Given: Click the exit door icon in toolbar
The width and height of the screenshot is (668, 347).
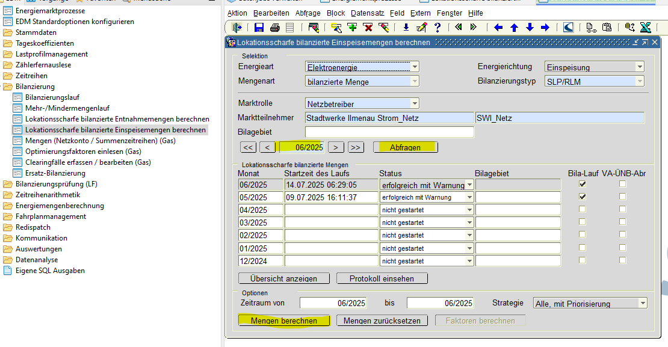Looking at the screenshot, I should click(237, 27).
